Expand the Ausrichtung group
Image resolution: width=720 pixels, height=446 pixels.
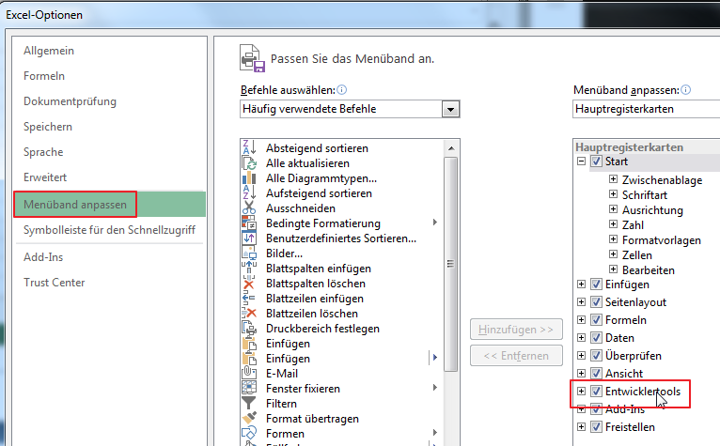tap(613, 209)
